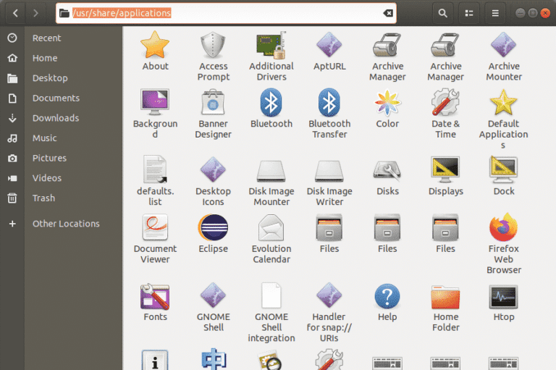Select the Archive Mounter icon
Viewport: 556px width, 370px height.
[504, 45]
